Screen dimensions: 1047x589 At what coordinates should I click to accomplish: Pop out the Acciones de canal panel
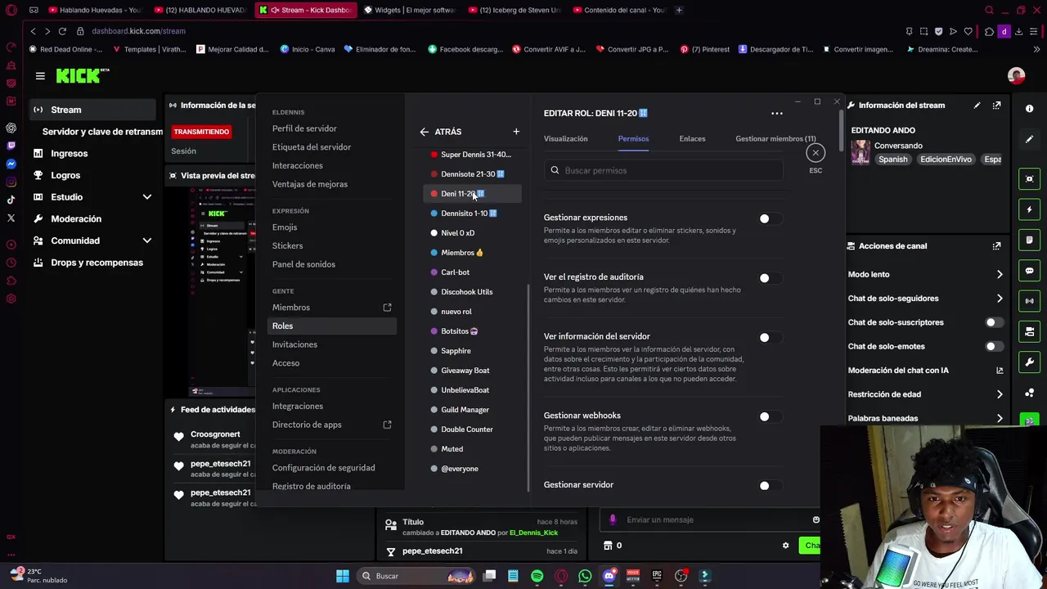[x=996, y=246]
